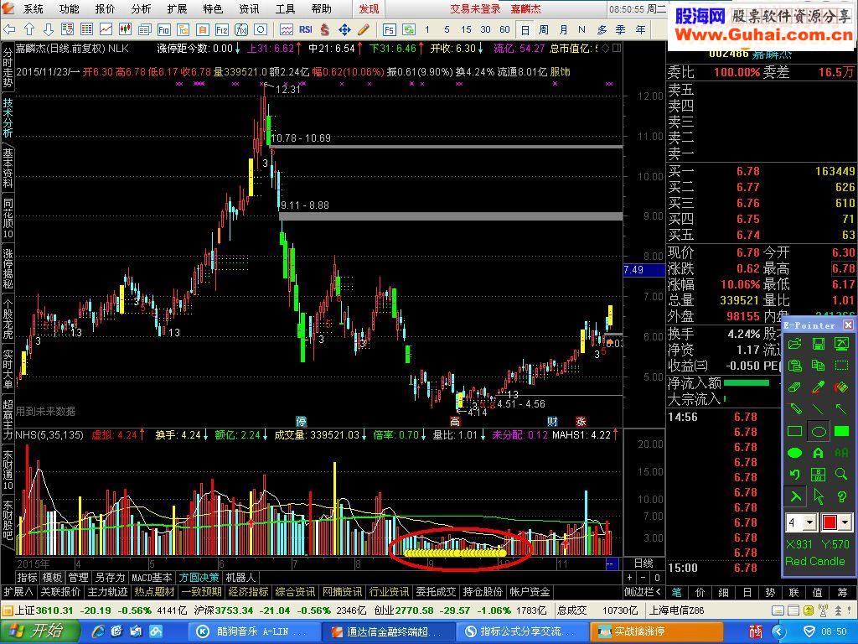Select the text A tool in E-Pointer
Image resolution: width=858 pixels, height=644 pixels.
coord(818,453)
